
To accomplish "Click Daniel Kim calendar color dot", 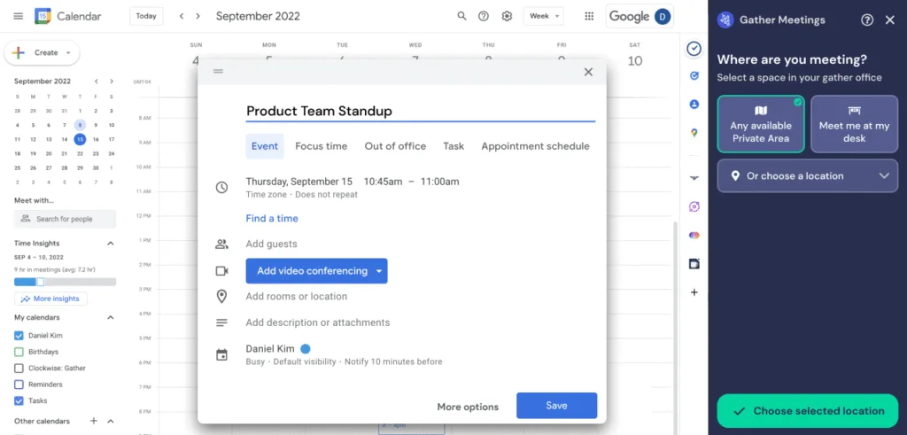I will click(x=306, y=349).
